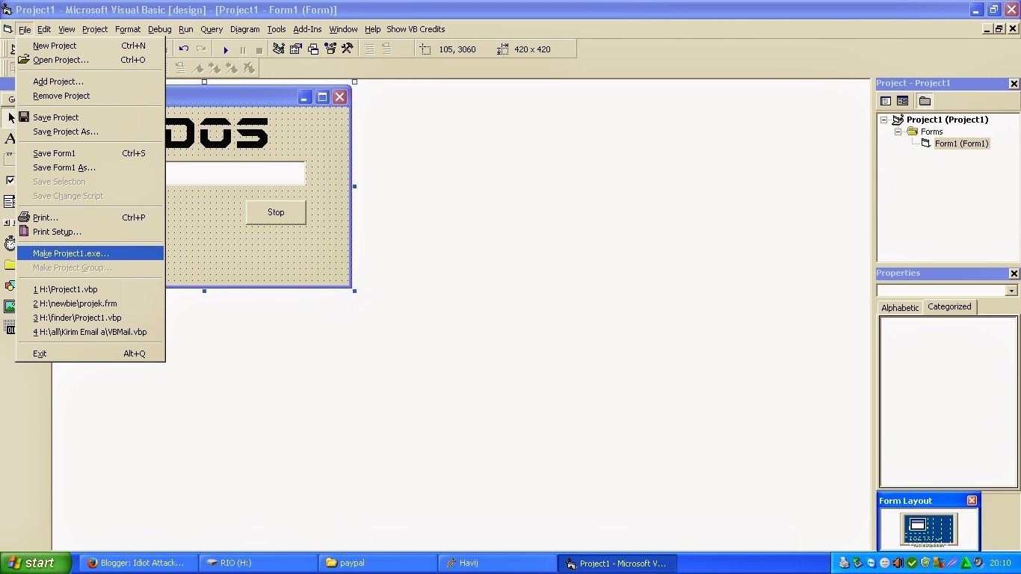Select the Pointer tool in the toolbox

[x=10, y=118]
